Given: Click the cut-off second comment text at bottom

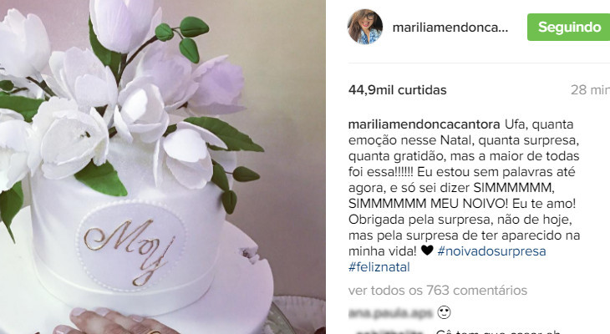Looking at the screenshot, I should pos(498,331).
